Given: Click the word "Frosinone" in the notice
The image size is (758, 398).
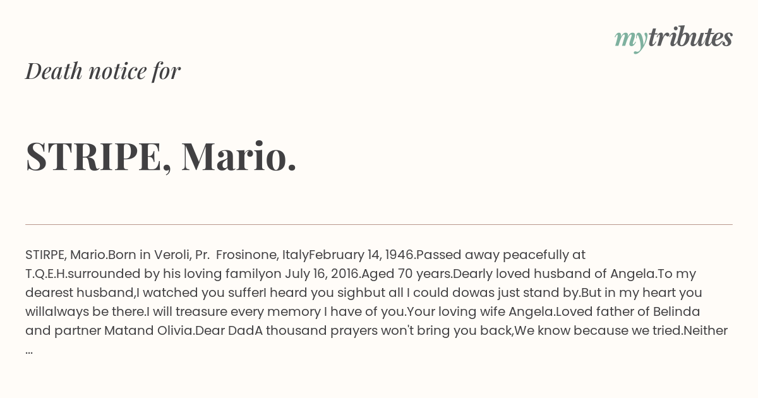Looking at the screenshot, I should click(x=246, y=255).
